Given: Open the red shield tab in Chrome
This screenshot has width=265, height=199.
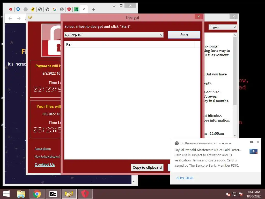Looking at the screenshot, I should click(69, 9).
